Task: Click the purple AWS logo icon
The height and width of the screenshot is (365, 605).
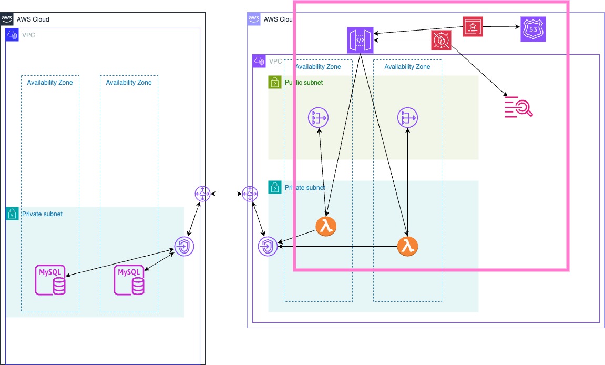Action: 254,19
